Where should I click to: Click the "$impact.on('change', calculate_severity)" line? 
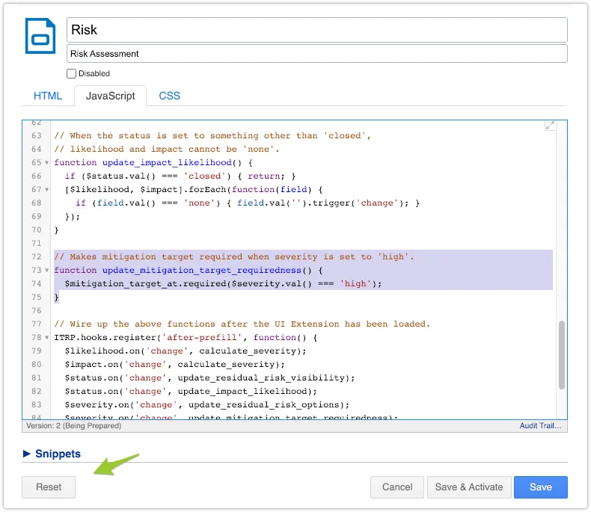175,365
